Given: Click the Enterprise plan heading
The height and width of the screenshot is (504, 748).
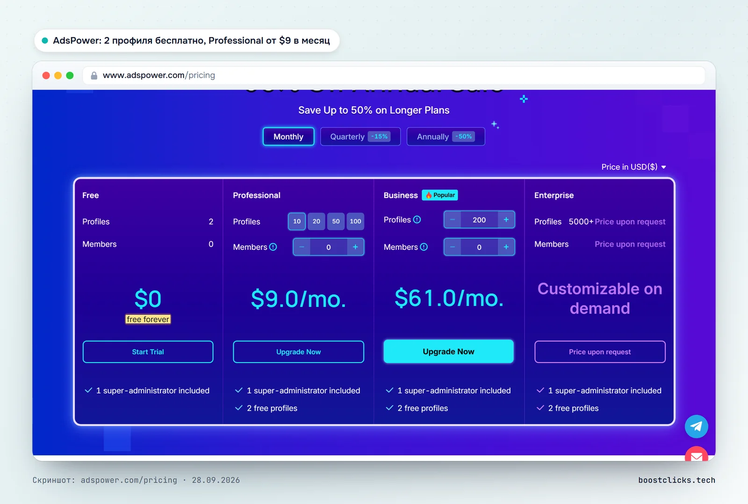Looking at the screenshot, I should click(x=554, y=195).
